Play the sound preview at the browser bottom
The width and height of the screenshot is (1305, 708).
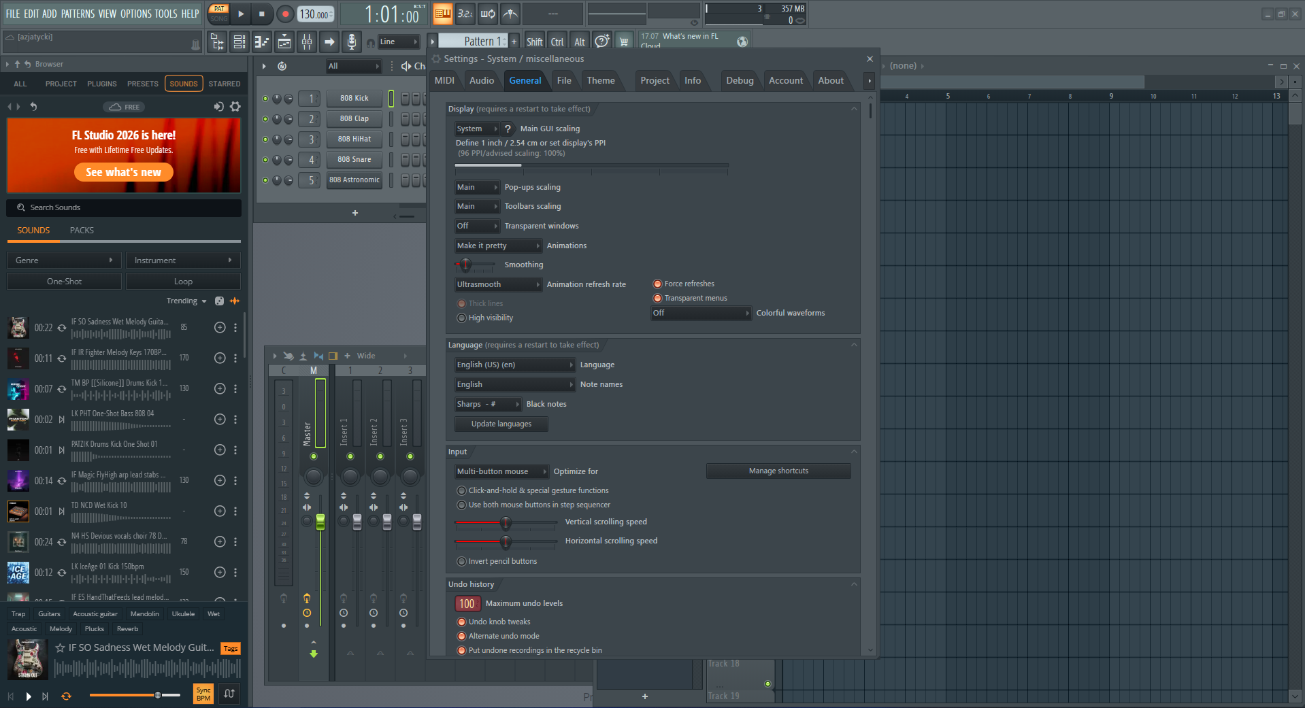tap(29, 696)
